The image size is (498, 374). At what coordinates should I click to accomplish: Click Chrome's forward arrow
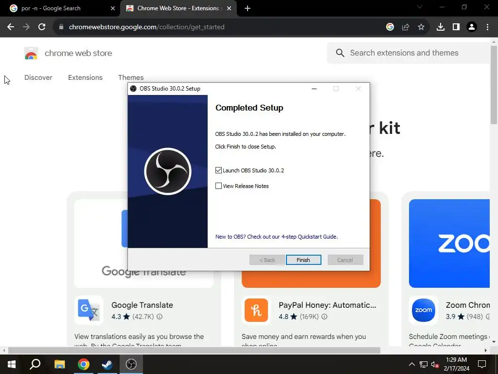click(x=26, y=27)
